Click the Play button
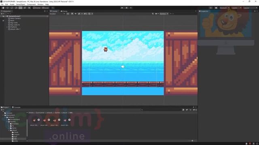The width and height of the screenshot is (259, 145). 122,8
